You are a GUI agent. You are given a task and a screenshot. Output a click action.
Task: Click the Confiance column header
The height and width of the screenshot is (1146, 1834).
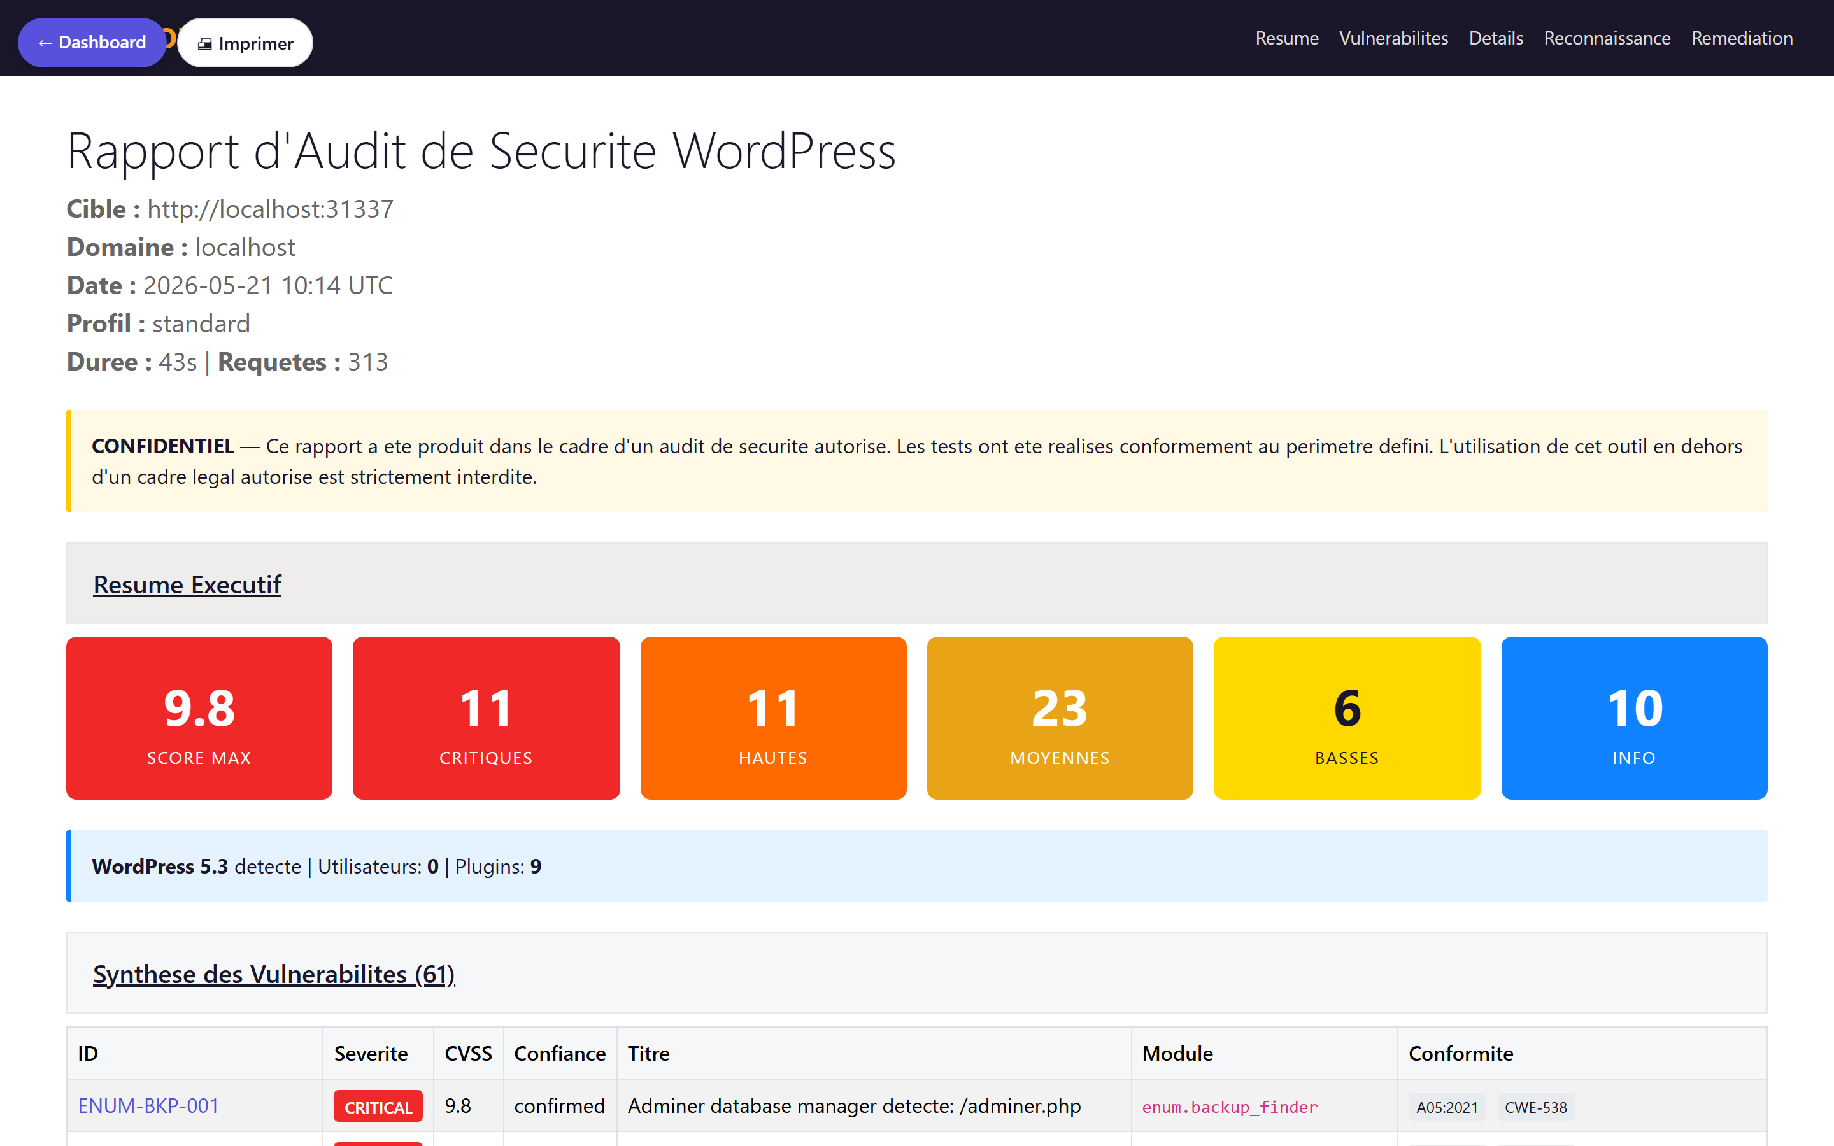(559, 1054)
